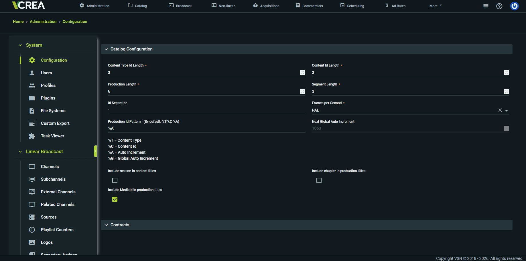The width and height of the screenshot is (526, 261).
Task: Open the Commercials menu
Action: pyautogui.click(x=309, y=6)
